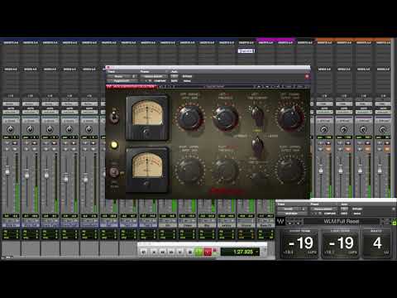Start playback with the green Play button

pos(198,252)
